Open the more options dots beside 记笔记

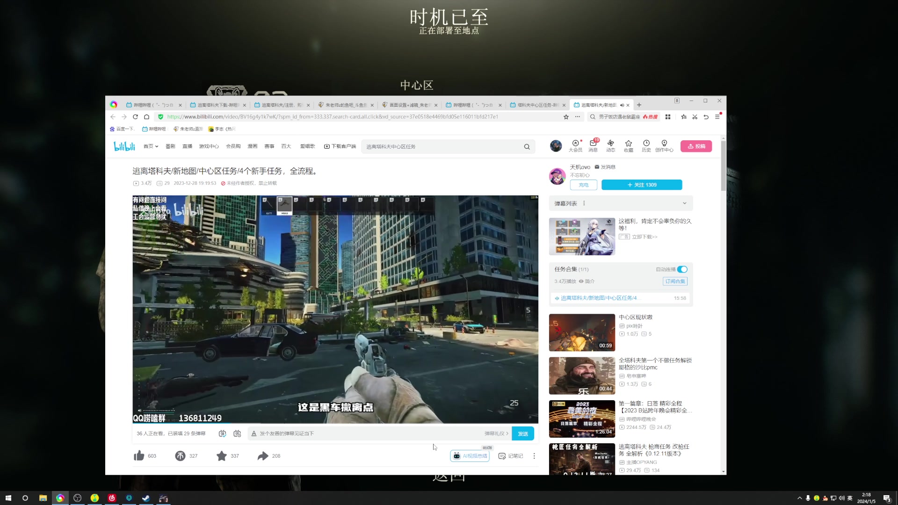point(534,456)
